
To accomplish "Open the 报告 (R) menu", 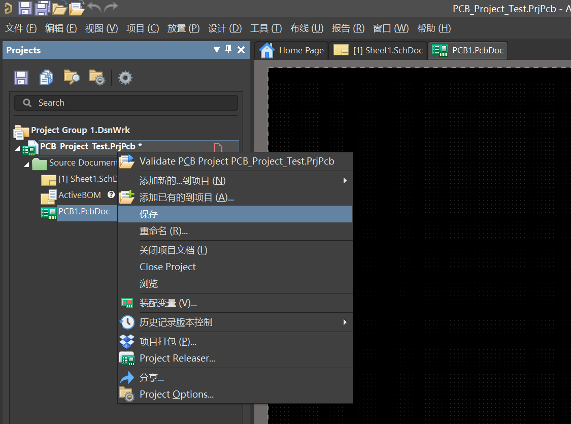I will click(348, 28).
